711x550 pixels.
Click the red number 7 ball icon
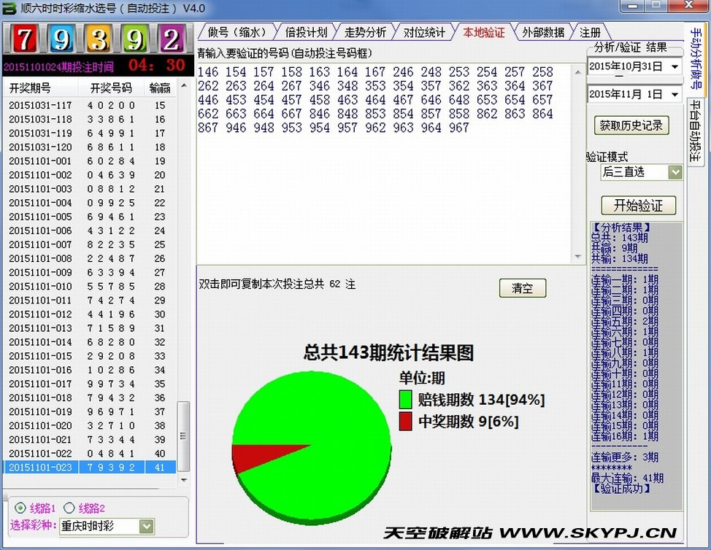25,39
